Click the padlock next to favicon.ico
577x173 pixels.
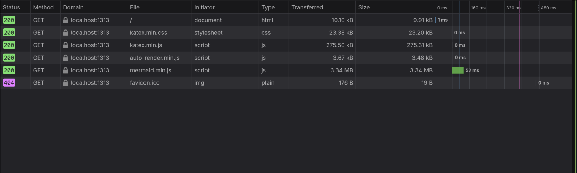[66, 83]
